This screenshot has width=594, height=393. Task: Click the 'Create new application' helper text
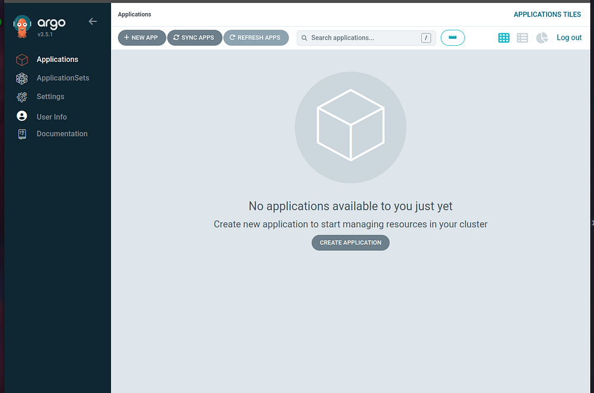pos(350,224)
